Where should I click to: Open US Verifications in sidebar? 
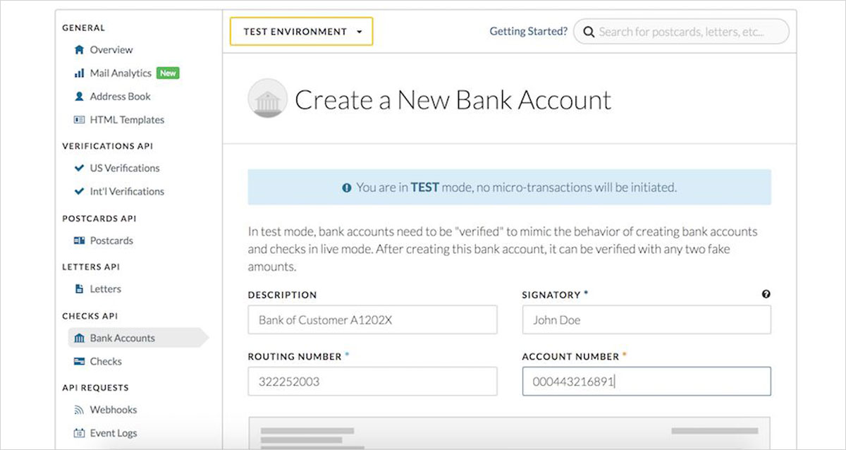[x=124, y=168]
